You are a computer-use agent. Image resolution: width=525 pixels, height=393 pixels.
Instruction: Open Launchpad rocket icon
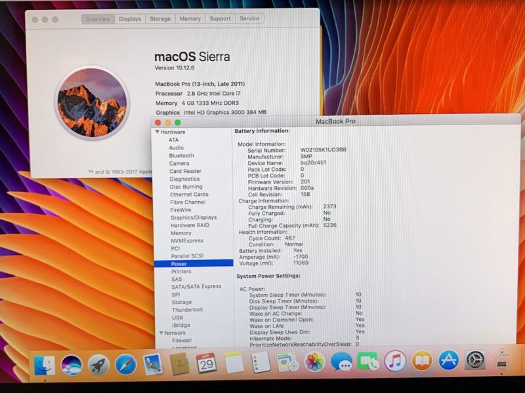[x=98, y=364]
